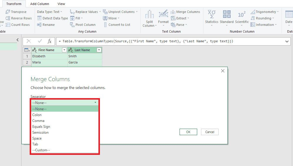Select Comma separator option
293x166 pixels.
click(65, 121)
